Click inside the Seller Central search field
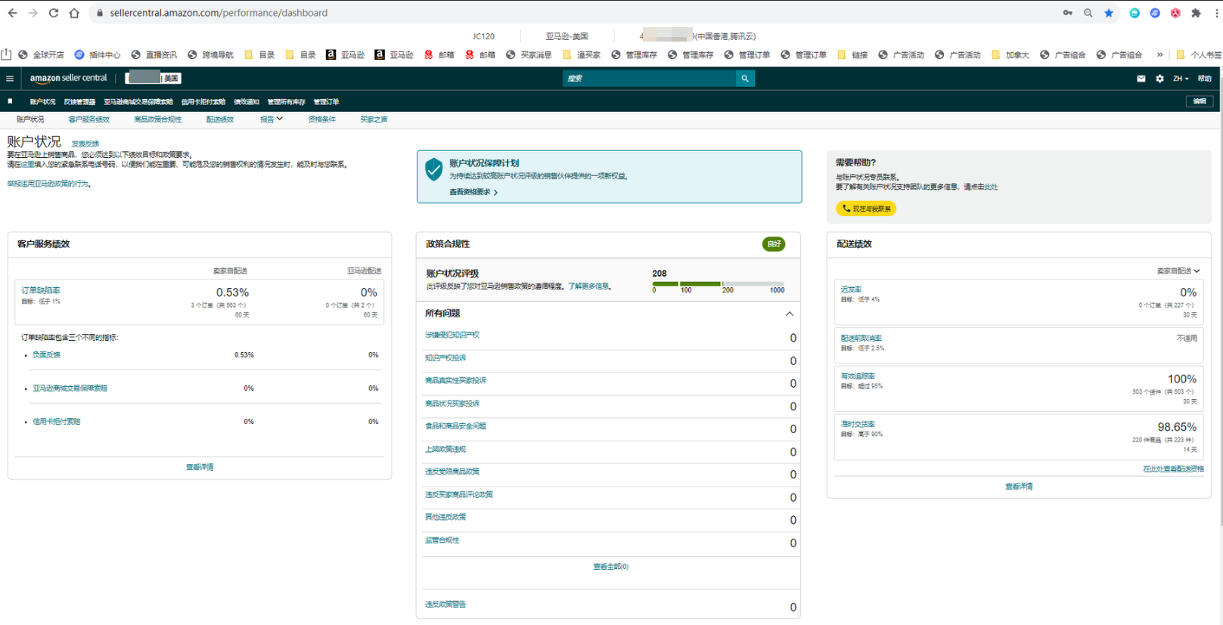 pyautogui.click(x=649, y=79)
